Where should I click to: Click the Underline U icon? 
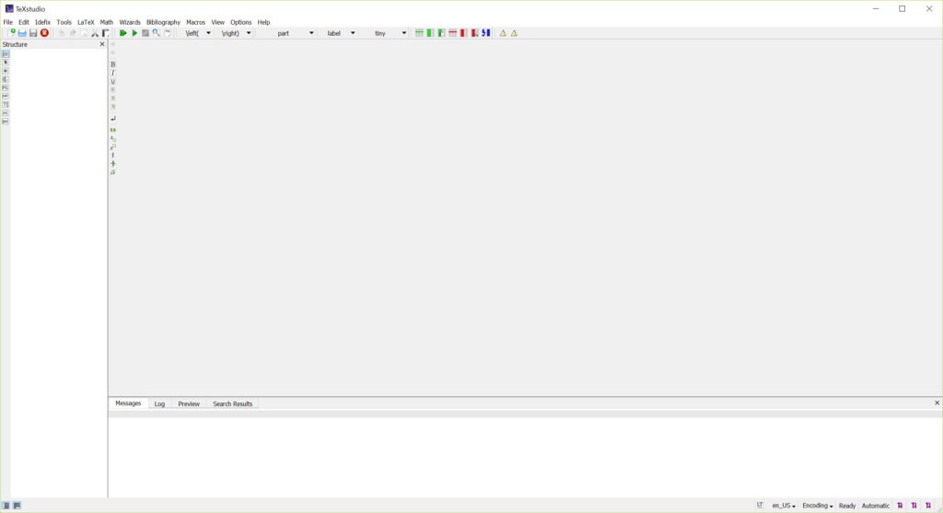[x=113, y=81]
